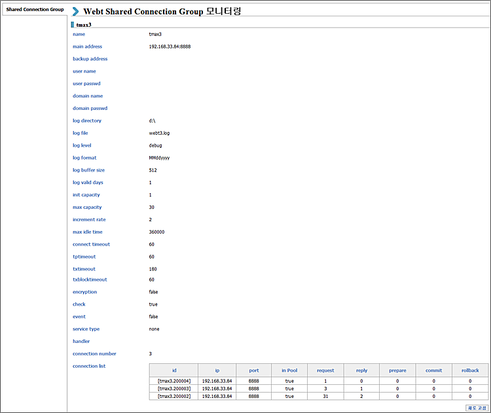Click the log file value webt3.log
Viewport: 491px width, 413px height.
160,133
